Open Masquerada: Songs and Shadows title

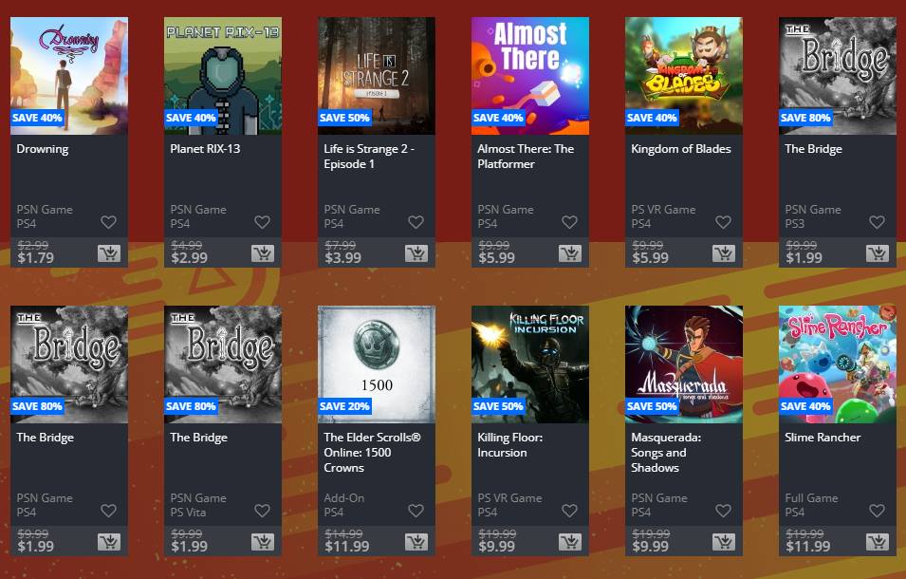[666, 453]
